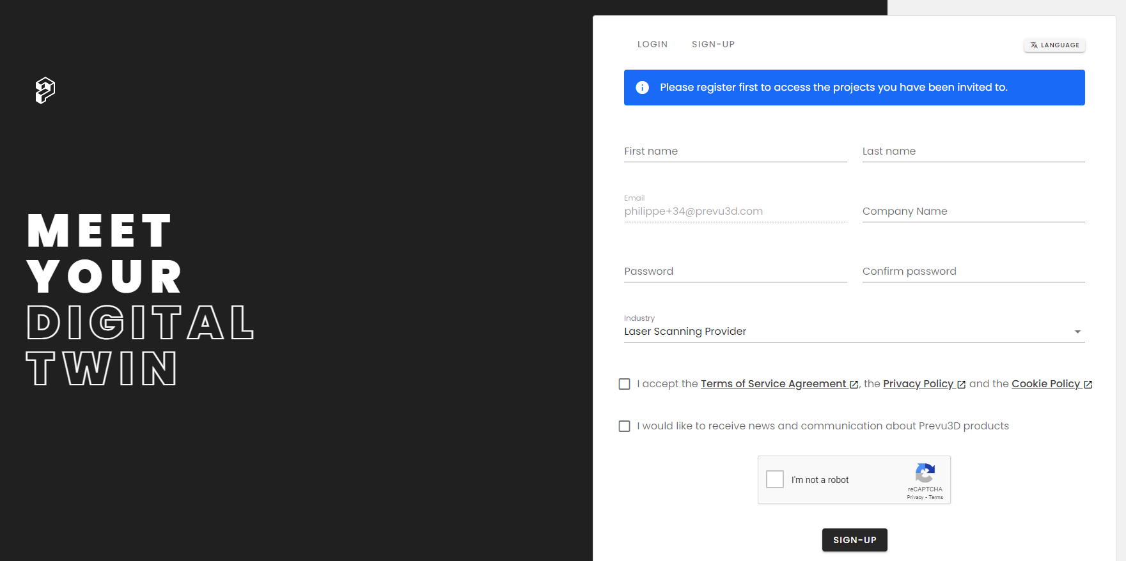Click the Prevu3D logo icon
The width and height of the screenshot is (1126, 561).
(x=45, y=90)
